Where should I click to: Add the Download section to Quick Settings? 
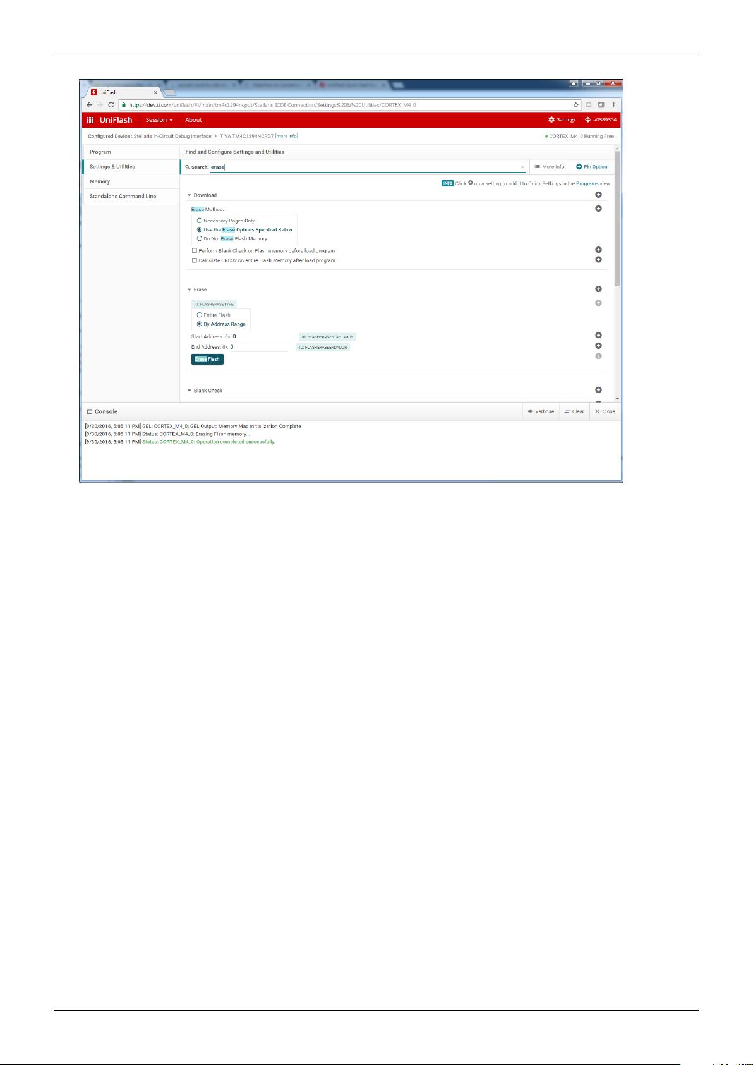coord(598,195)
